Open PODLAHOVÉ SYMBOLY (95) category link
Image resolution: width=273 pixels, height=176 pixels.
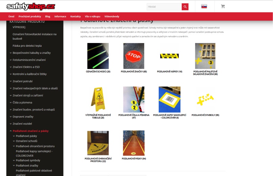(205, 115)
